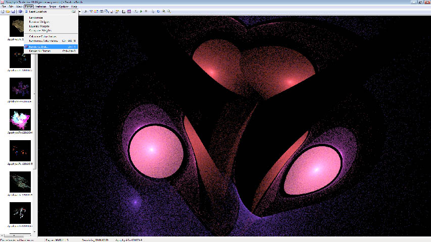Choose Reset Location in Flame menu
This screenshot has height=242, width=431.
[x=51, y=12]
